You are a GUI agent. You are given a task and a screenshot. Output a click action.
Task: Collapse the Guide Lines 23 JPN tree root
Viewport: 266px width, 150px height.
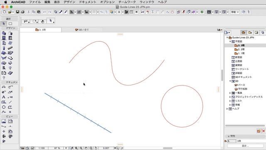(x=227, y=37)
